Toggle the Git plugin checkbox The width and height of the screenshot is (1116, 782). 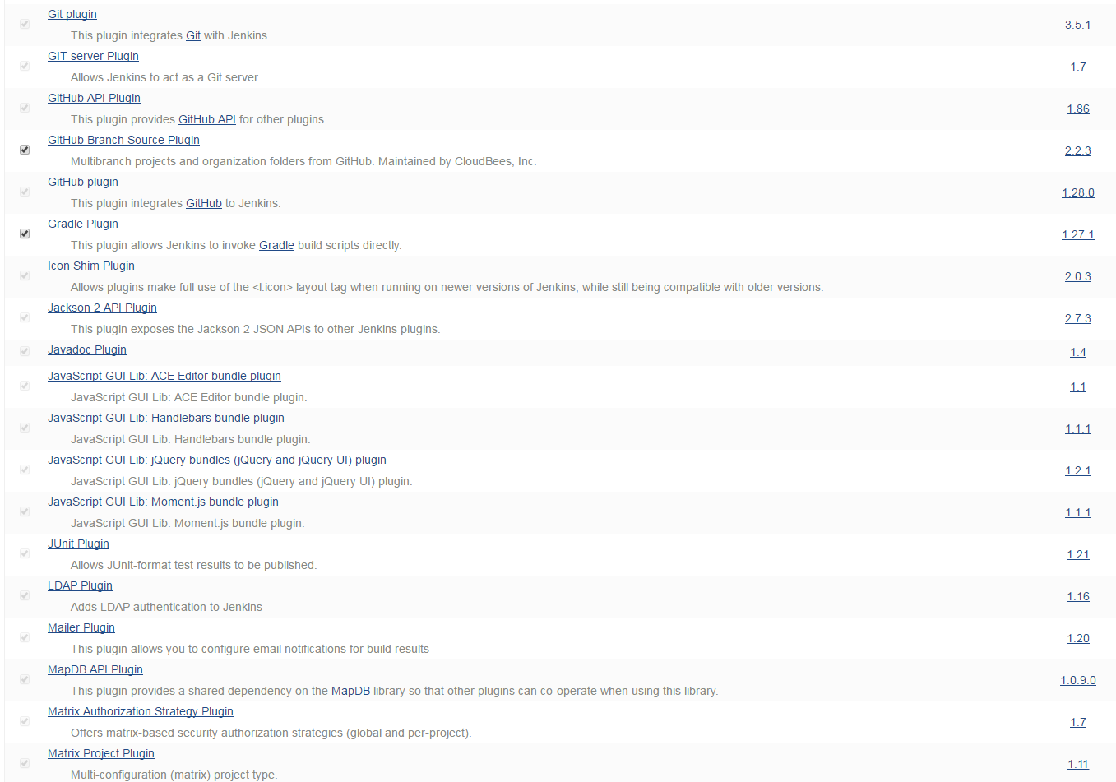(25, 24)
